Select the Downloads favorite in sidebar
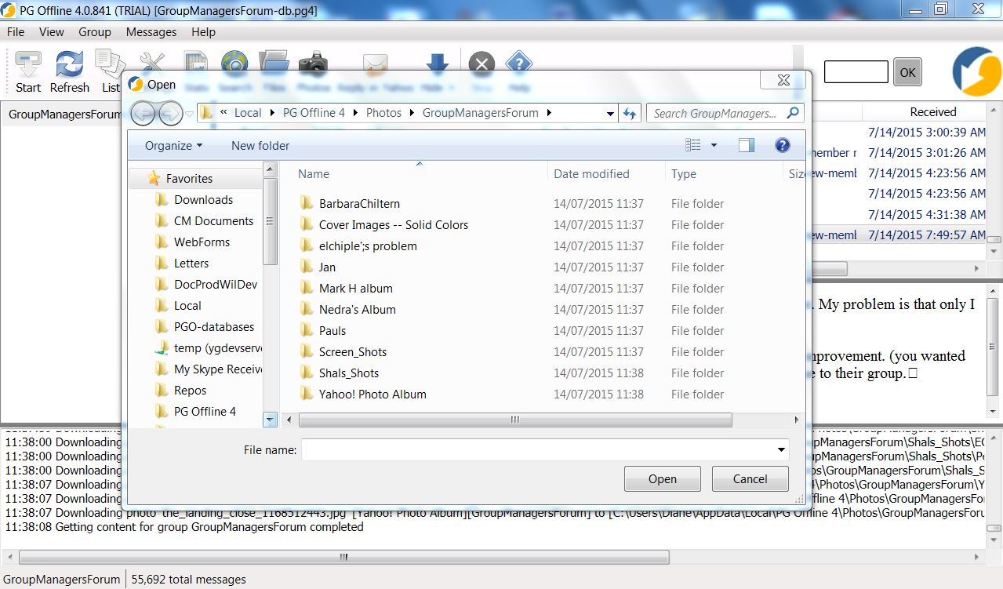The height and width of the screenshot is (589, 1003). tap(203, 200)
